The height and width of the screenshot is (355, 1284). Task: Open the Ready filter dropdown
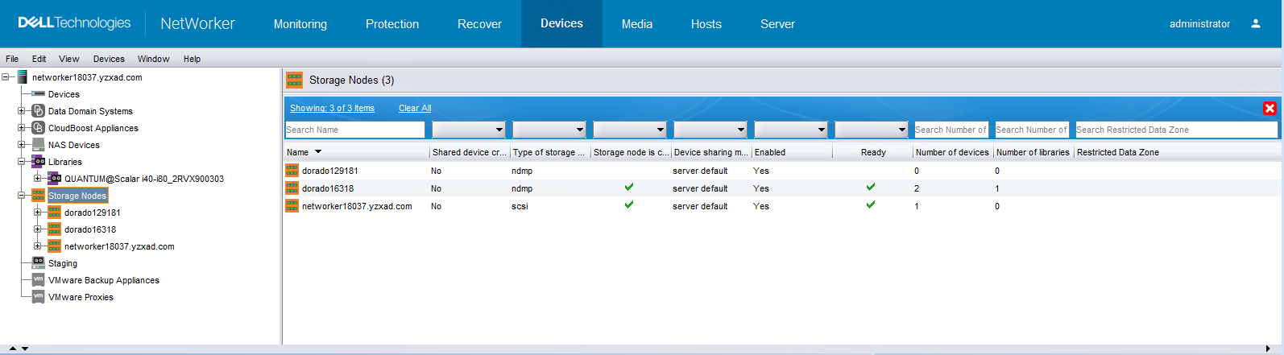(871, 130)
